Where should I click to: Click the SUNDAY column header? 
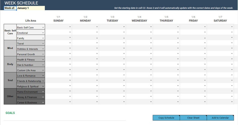58,21
